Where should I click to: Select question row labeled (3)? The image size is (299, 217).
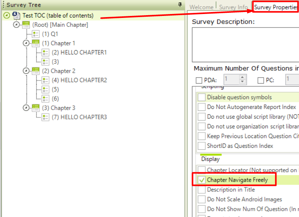click(55, 62)
